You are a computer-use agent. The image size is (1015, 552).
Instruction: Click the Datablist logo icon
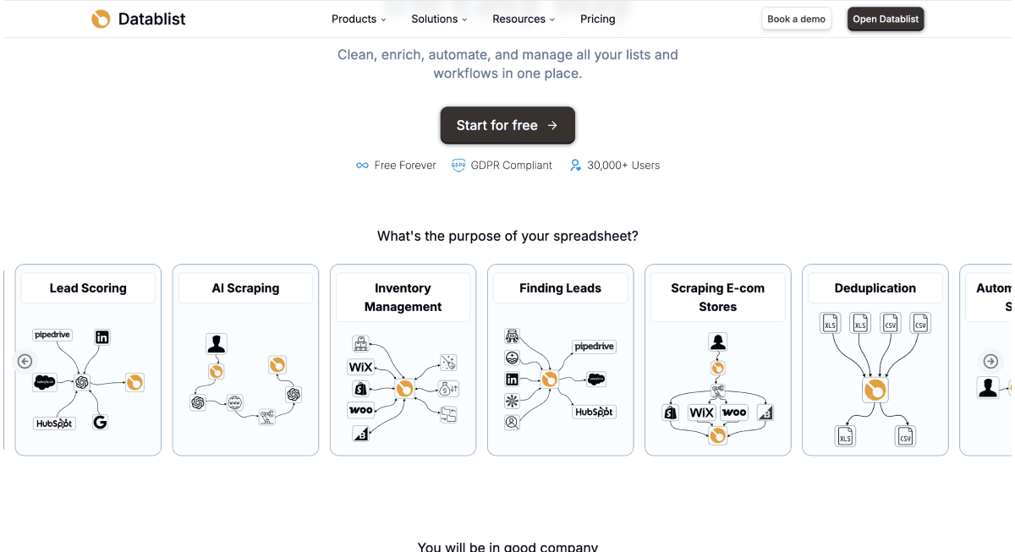(101, 19)
